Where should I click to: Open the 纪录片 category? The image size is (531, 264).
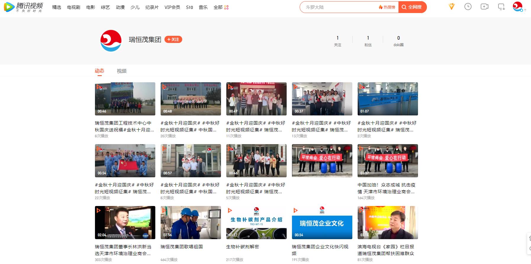coord(152,7)
